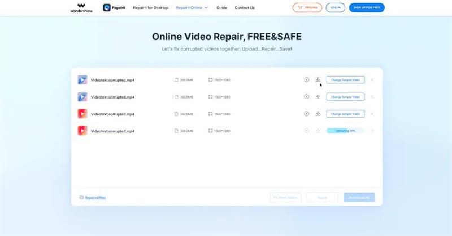Click the Repairit product logo icon

[107, 8]
